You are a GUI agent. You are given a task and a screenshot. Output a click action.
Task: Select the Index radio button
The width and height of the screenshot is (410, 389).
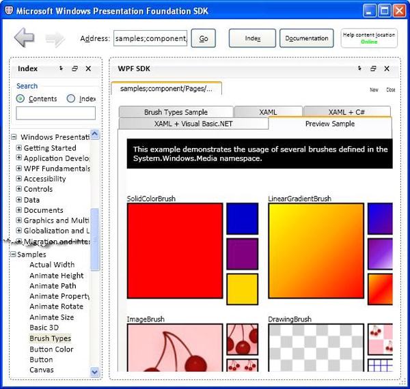[x=71, y=98]
